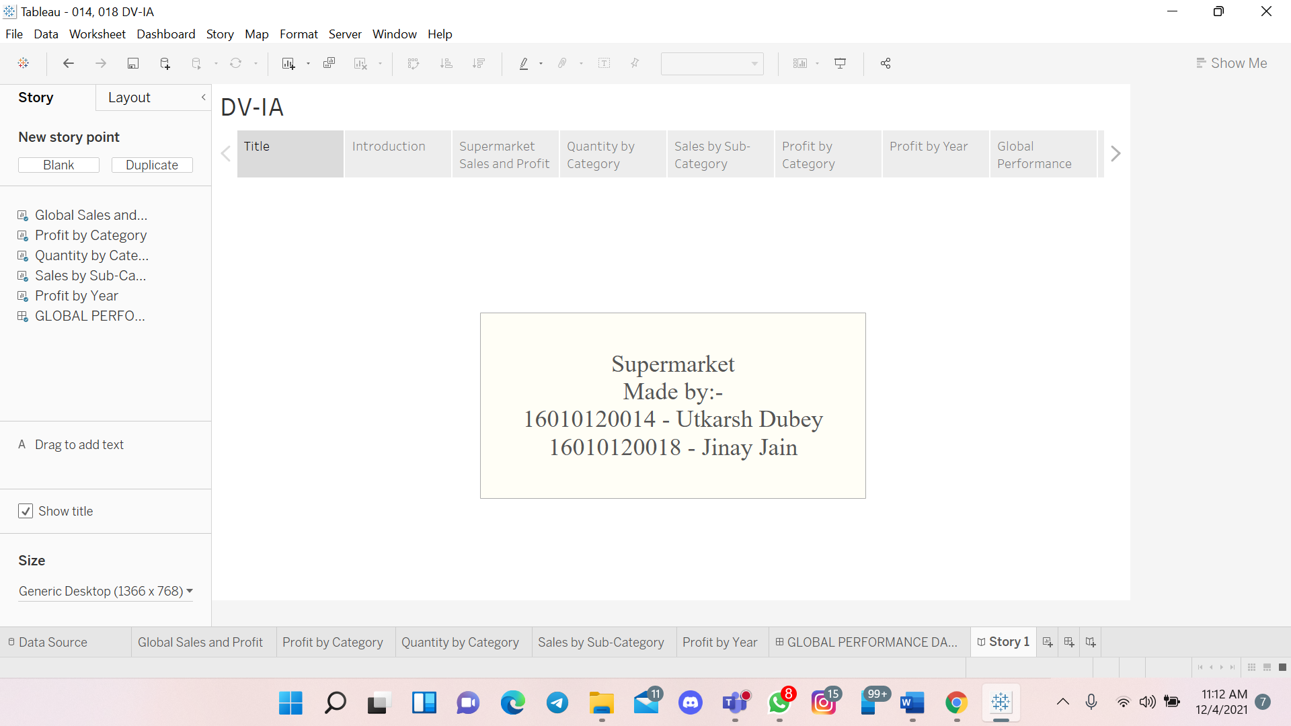The width and height of the screenshot is (1291, 726).
Task: Expand the highlight dropdown arrow
Action: pos(541,64)
